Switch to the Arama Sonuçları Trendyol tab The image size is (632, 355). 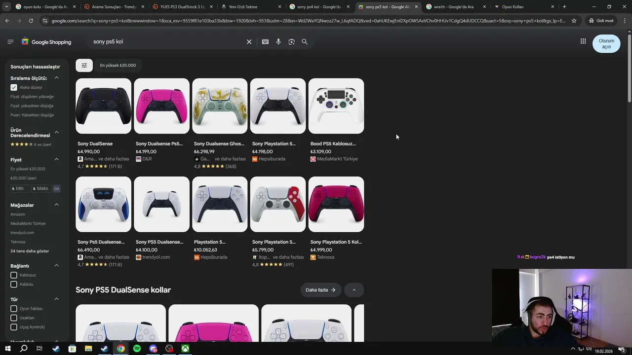click(x=114, y=7)
